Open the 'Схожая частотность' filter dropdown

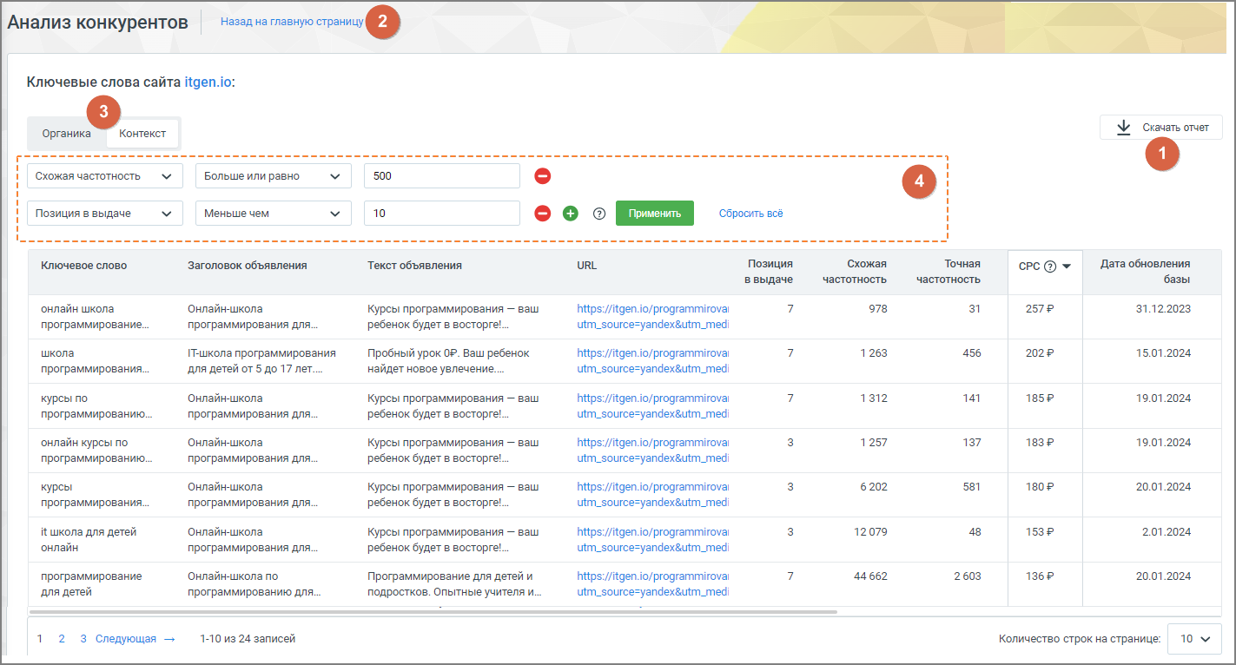(x=105, y=176)
